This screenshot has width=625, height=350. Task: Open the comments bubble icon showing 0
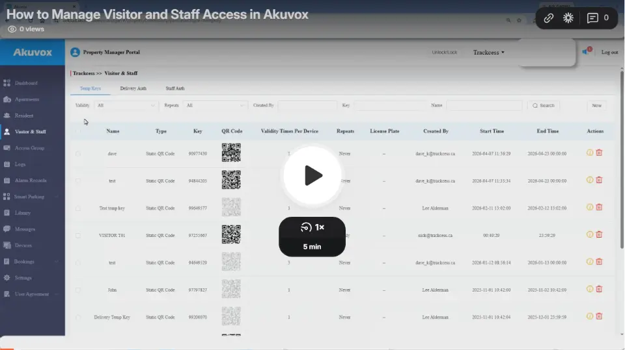(598, 18)
